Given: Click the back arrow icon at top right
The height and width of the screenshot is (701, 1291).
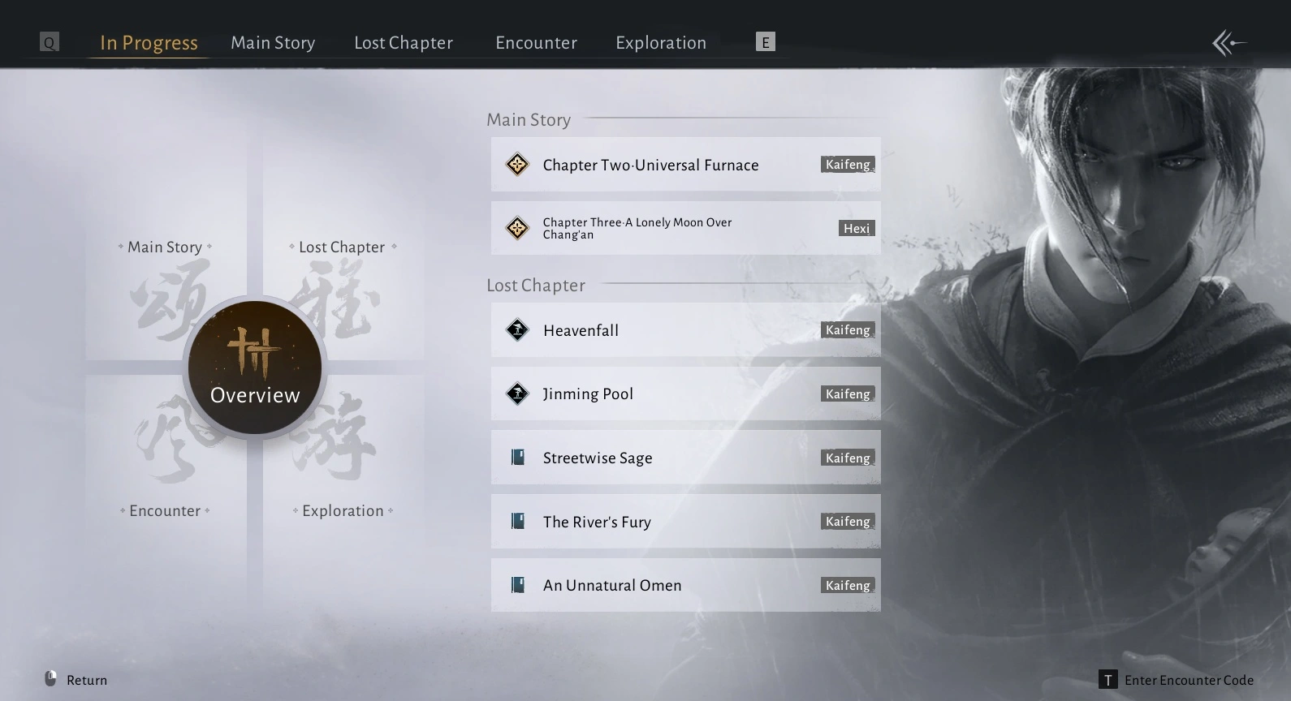Looking at the screenshot, I should pos(1228,43).
